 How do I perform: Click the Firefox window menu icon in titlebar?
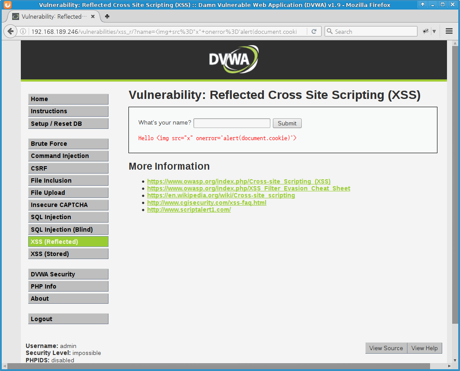point(7,5)
